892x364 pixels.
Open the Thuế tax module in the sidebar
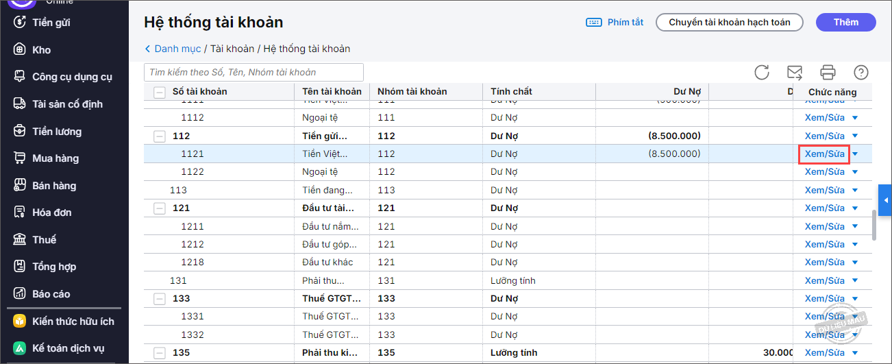(44, 239)
